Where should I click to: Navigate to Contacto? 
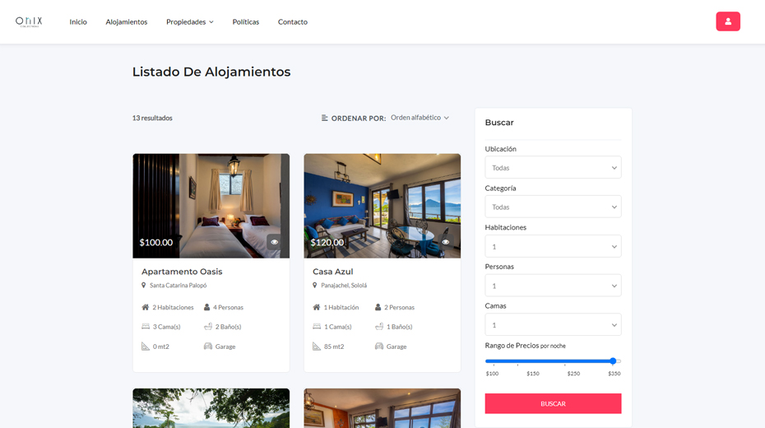pyautogui.click(x=293, y=22)
